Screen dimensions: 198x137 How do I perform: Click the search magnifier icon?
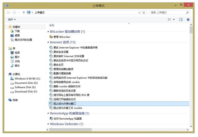click(x=187, y=12)
